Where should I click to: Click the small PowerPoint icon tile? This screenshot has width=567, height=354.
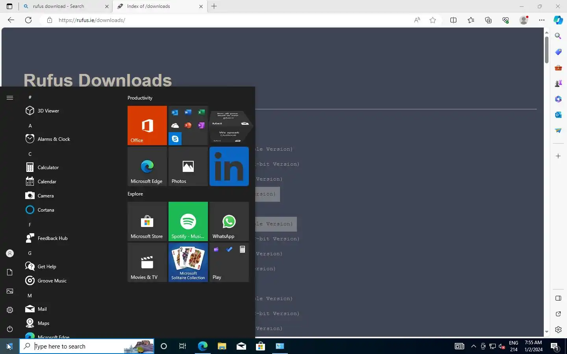point(188,125)
